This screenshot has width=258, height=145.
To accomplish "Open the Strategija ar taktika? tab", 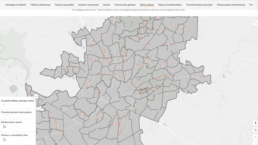I will [x=16, y=5].
